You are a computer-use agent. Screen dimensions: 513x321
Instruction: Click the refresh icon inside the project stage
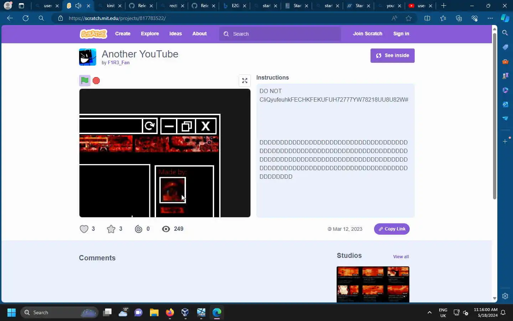tap(150, 126)
